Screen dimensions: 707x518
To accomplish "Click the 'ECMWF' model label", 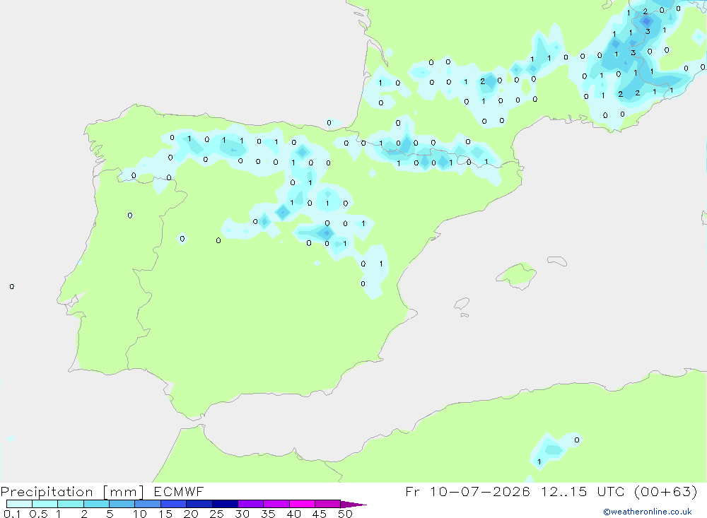I will pos(179,491).
